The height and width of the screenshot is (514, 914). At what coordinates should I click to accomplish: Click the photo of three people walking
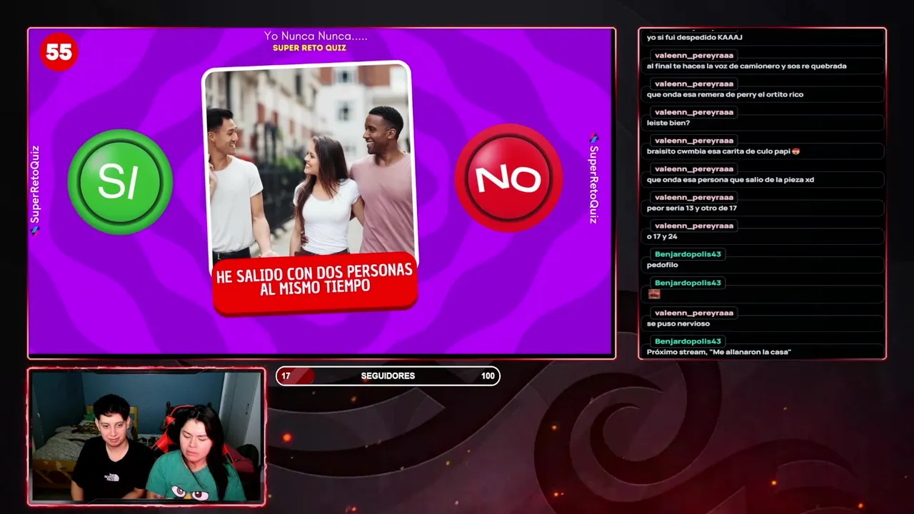308,160
